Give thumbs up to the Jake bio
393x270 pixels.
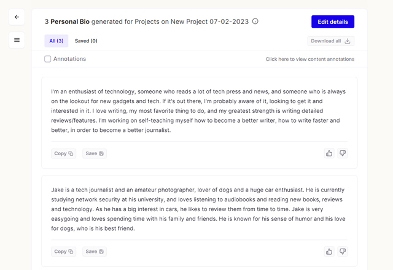[329, 252]
